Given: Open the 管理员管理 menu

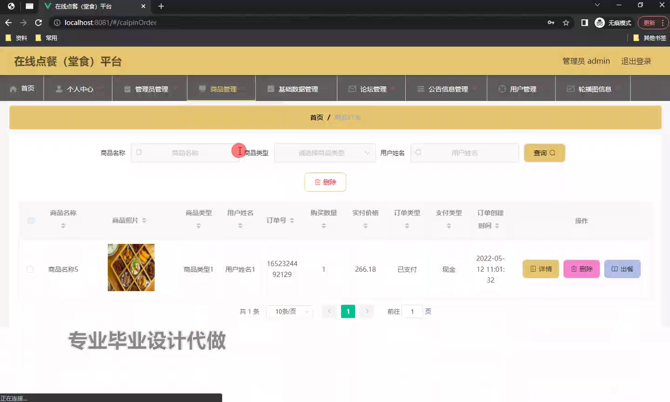Looking at the screenshot, I should coord(150,88).
